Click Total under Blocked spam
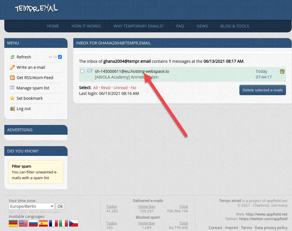 (x=184, y=223)
